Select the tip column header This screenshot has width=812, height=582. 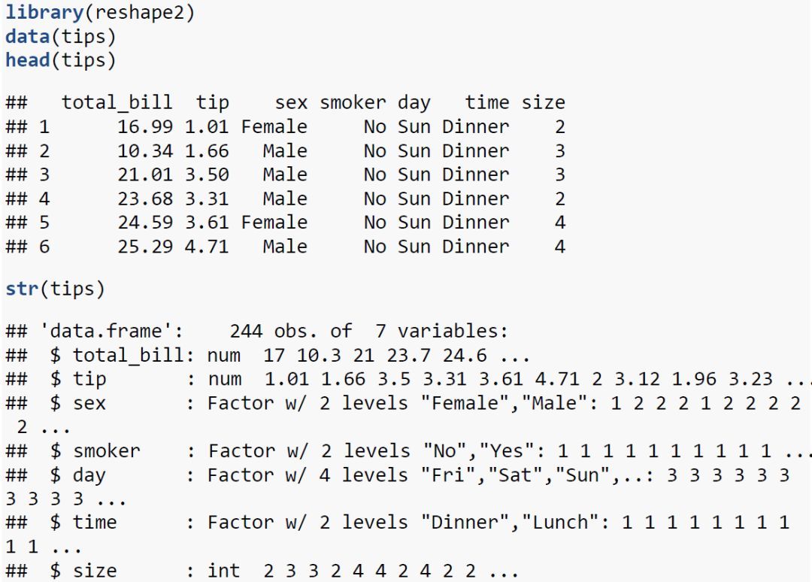point(212,102)
